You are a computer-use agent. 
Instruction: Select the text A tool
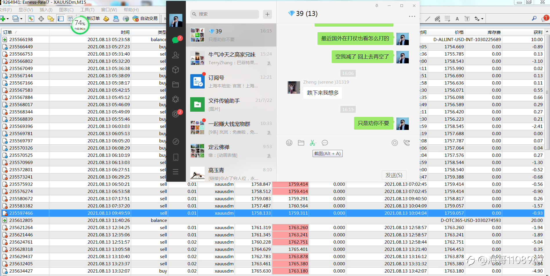(x=457, y=19)
